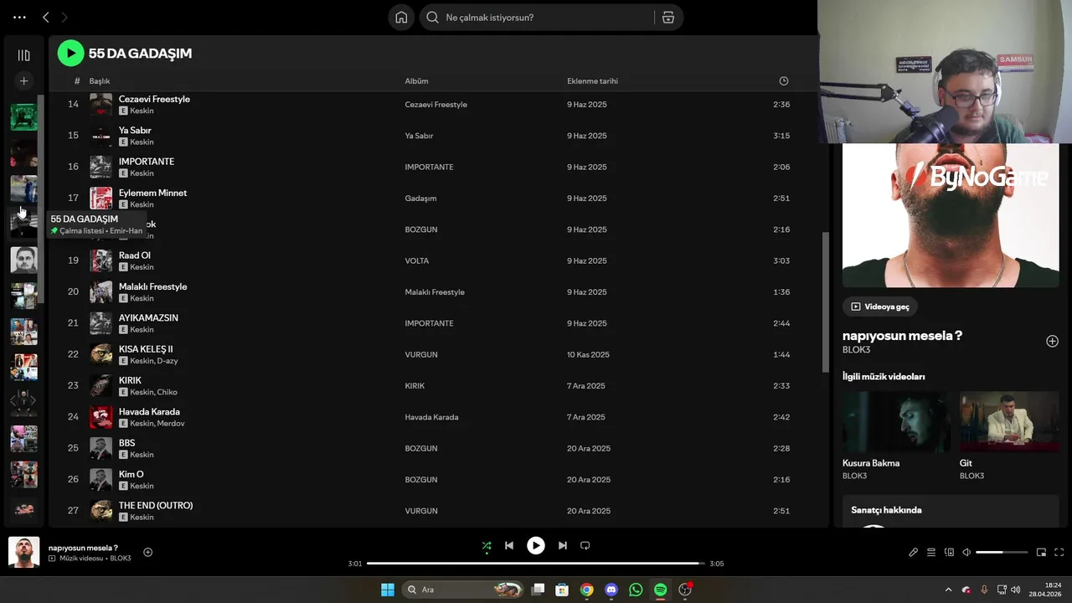Open the 'Kusura Bakma' video thumbnail
Image resolution: width=1072 pixels, height=603 pixels.
coord(896,422)
